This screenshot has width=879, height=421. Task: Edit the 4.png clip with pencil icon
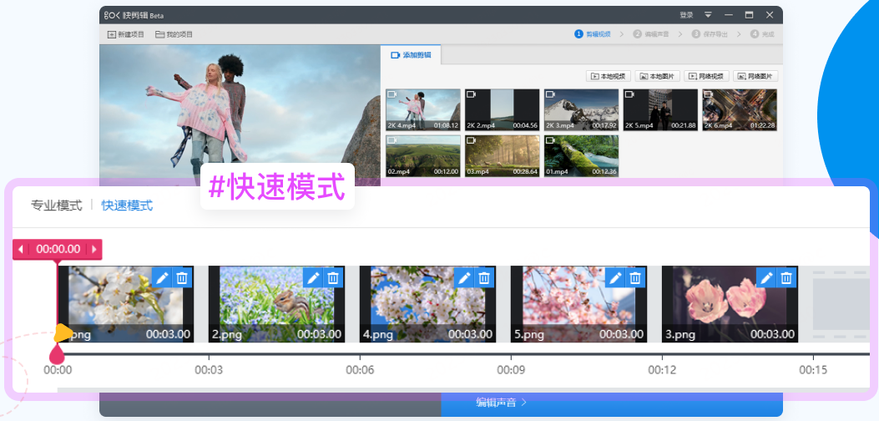464,277
